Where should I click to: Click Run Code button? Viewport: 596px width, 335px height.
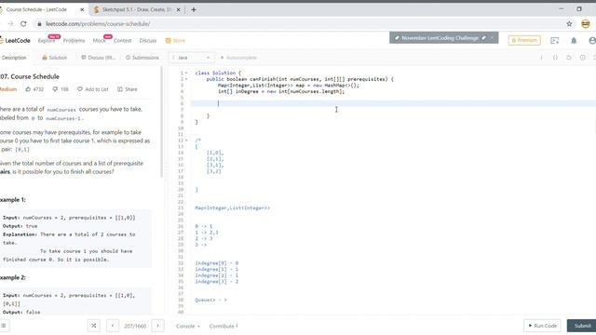[x=542, y=326]
